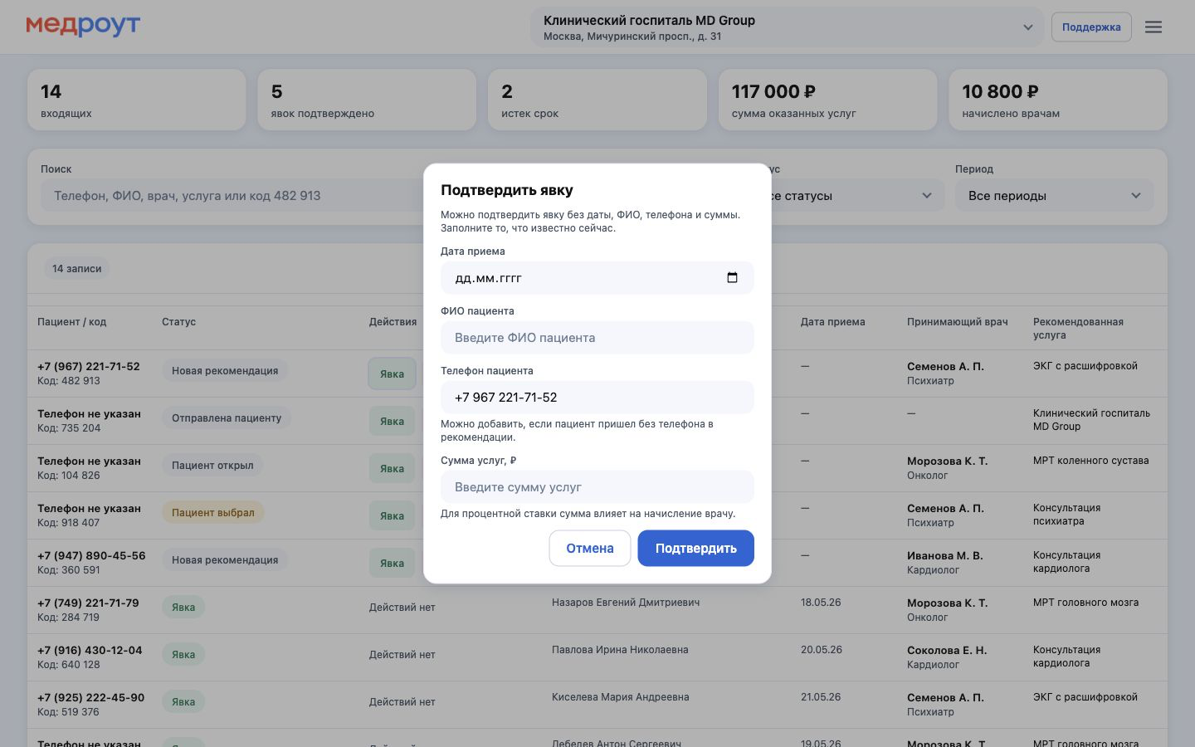
Task: Click Явка button for code 918 407
Action: [x=392, y=515]
